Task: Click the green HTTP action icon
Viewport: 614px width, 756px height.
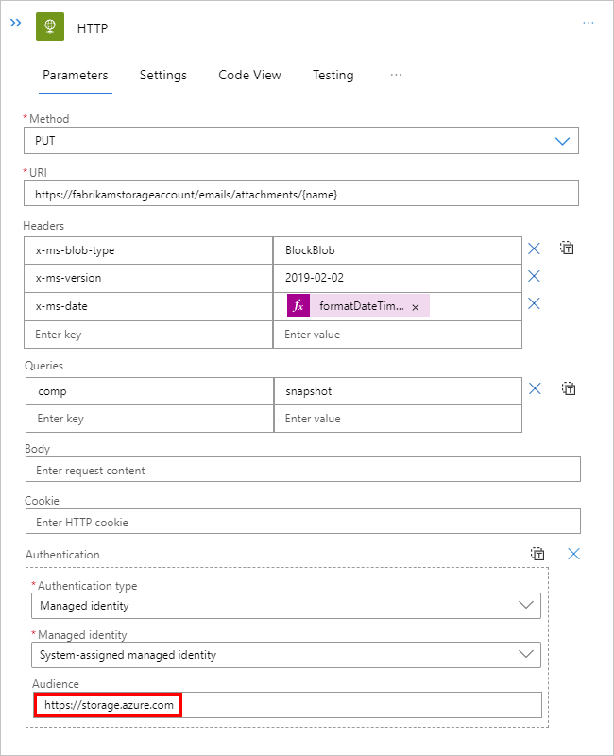Action: click(x=50, y=27)
